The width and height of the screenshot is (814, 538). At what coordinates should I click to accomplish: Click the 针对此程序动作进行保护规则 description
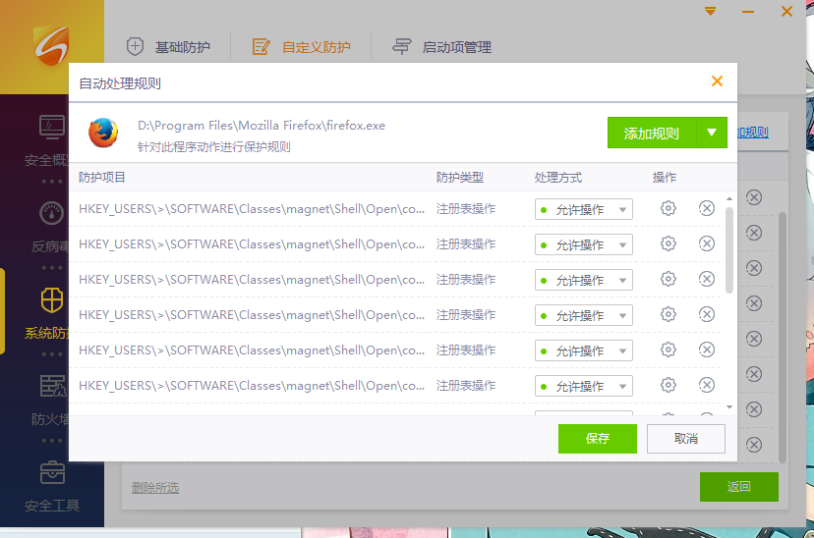click(x=214, y=147)
